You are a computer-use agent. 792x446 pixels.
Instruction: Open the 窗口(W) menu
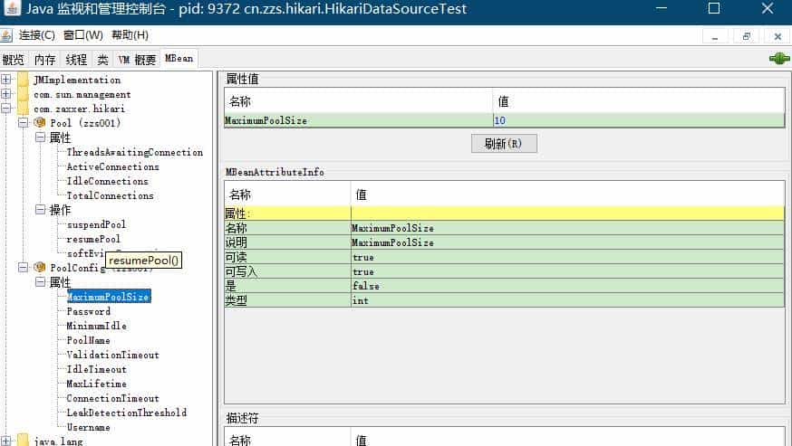[83, 35]
